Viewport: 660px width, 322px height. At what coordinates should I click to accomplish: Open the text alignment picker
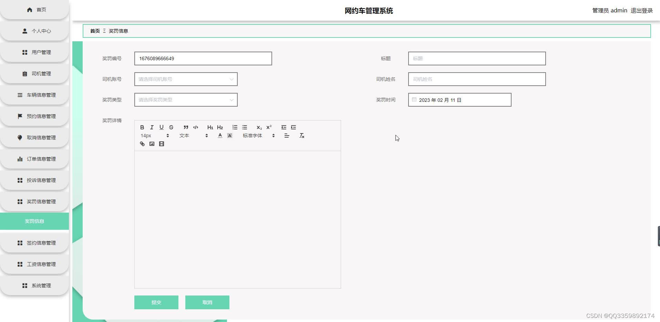287,136
